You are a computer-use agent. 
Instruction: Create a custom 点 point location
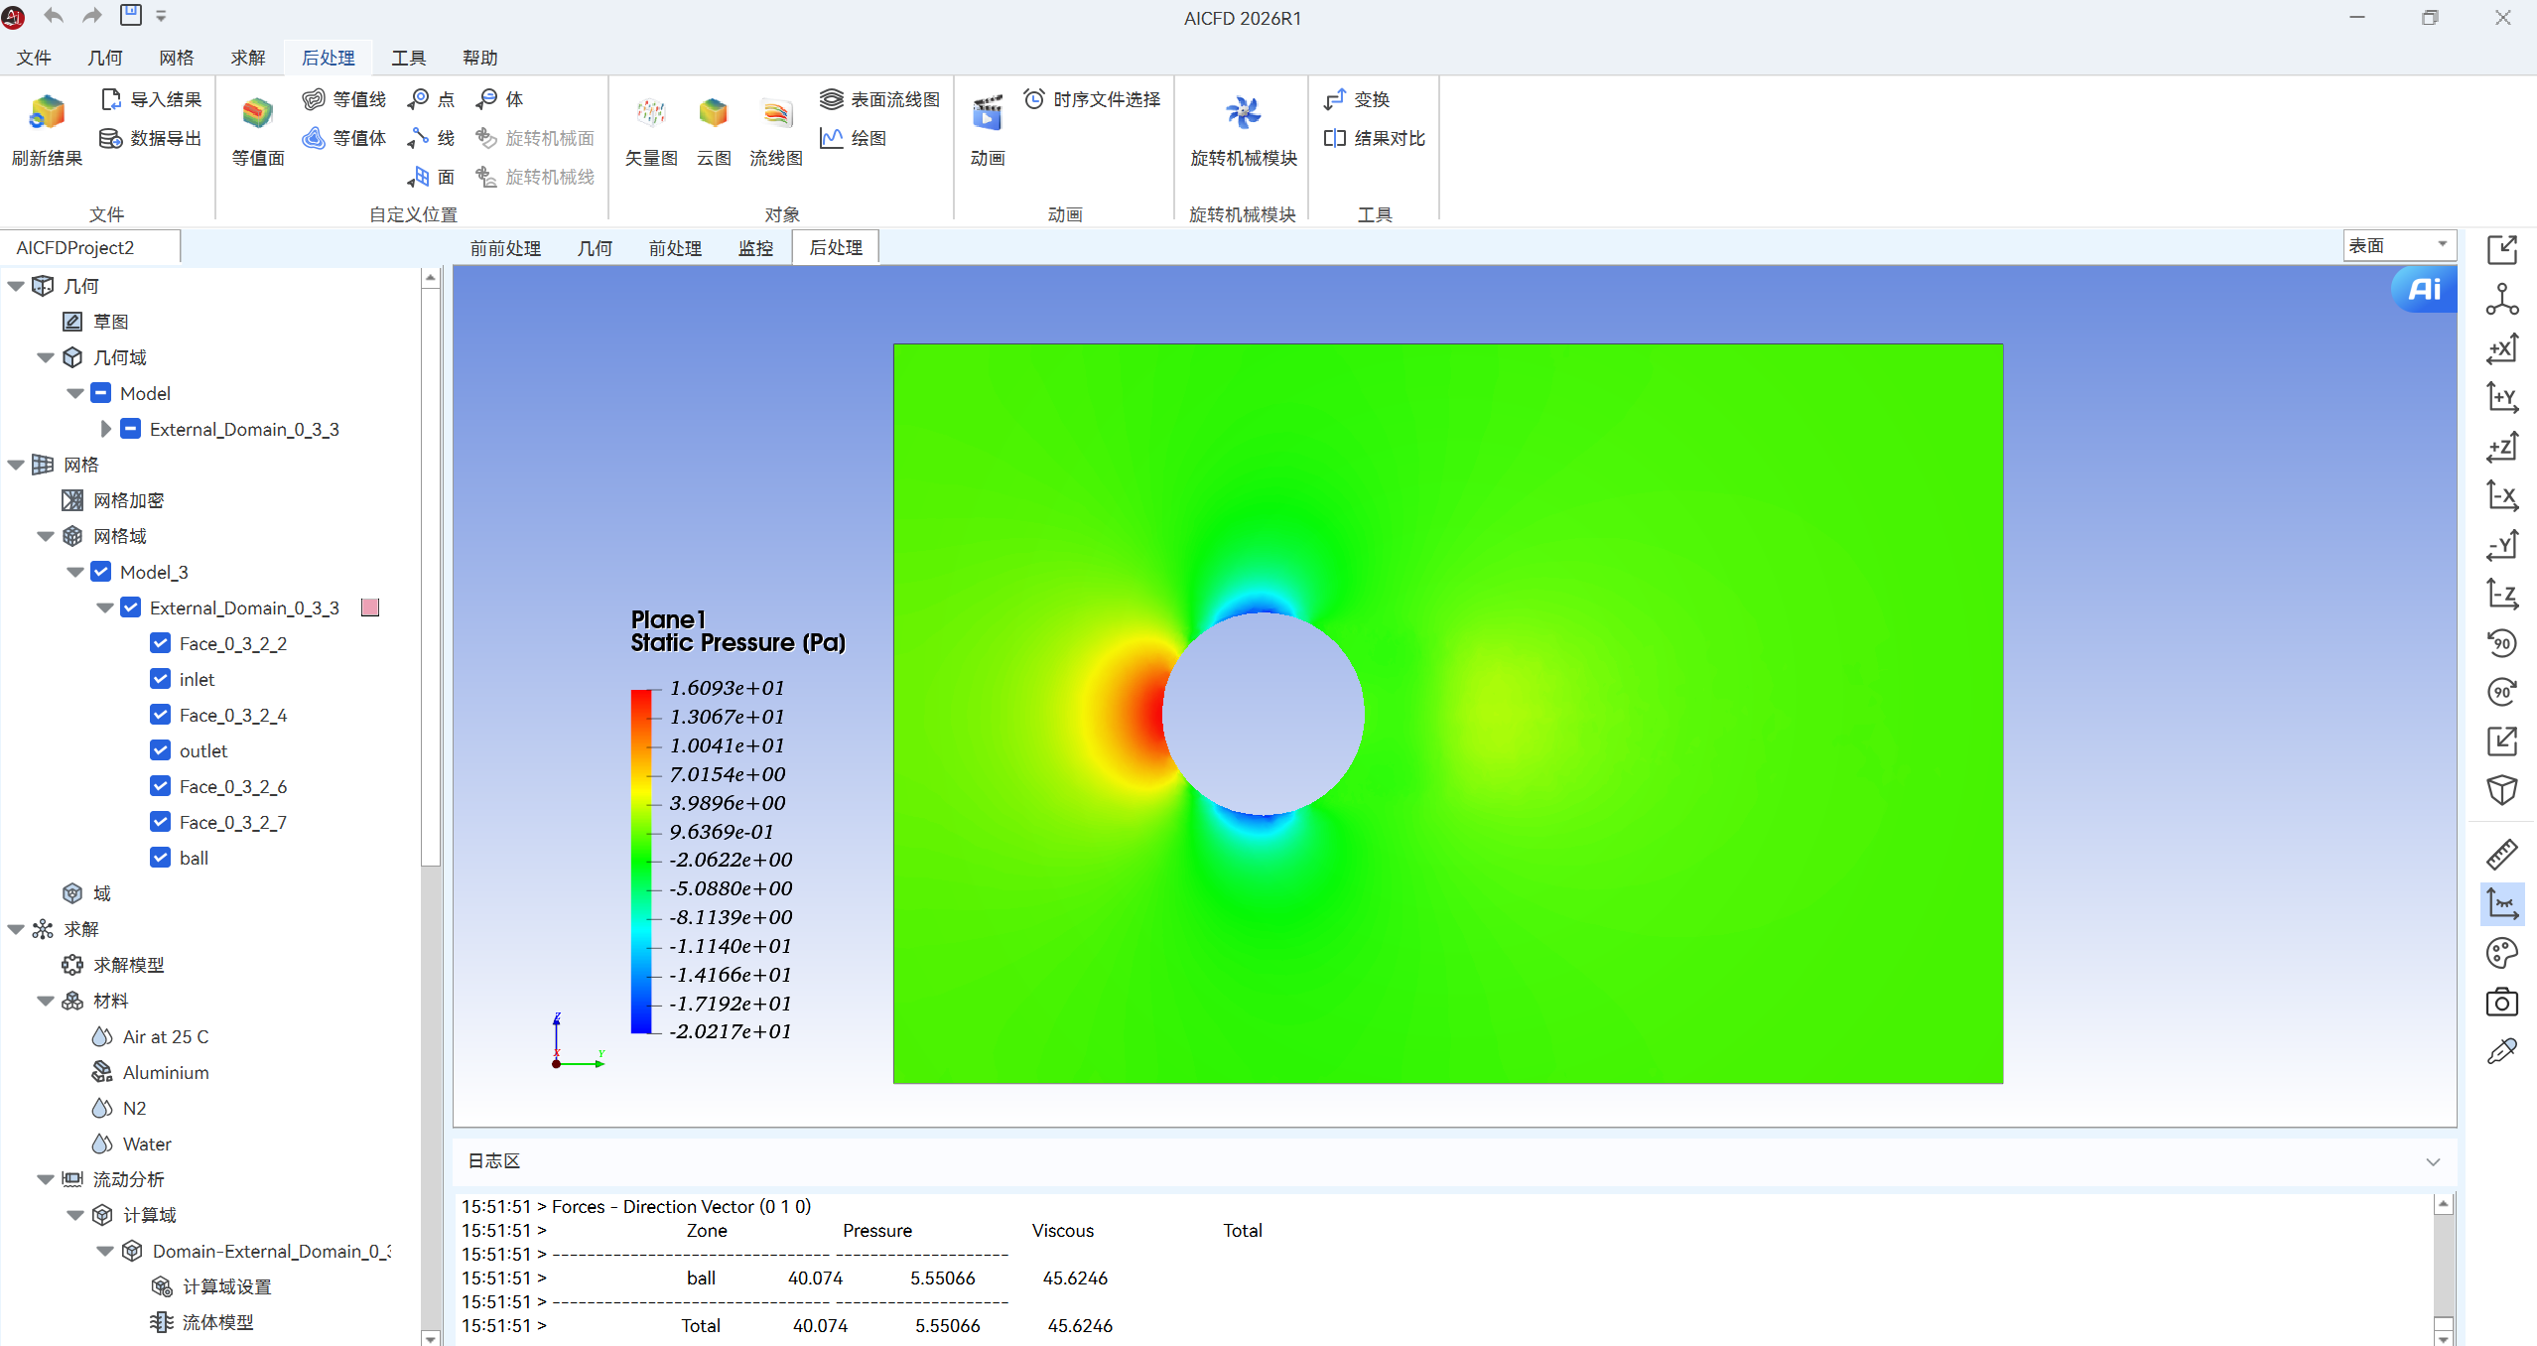click(x=432, y=99)
